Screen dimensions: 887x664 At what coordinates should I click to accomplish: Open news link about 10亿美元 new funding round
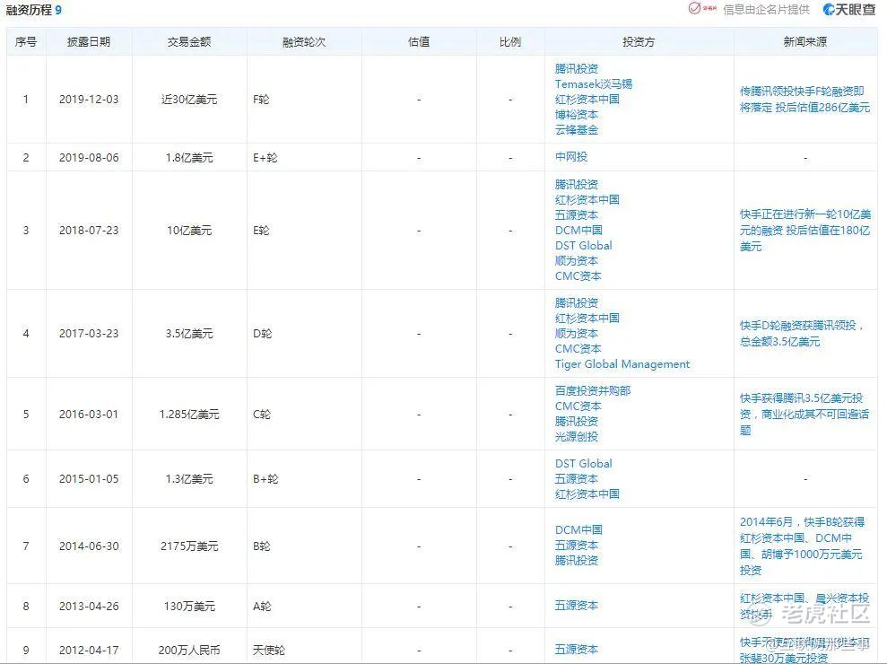805,231
